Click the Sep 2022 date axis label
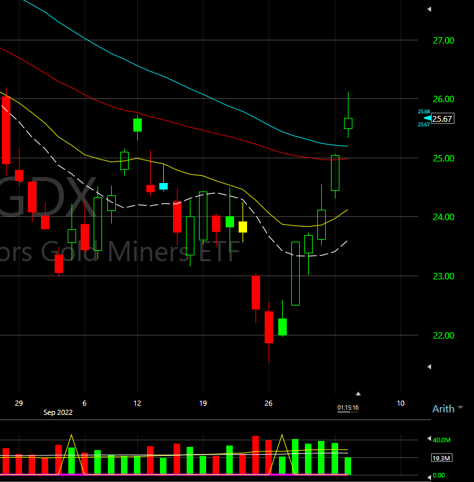 coord(58,412)
